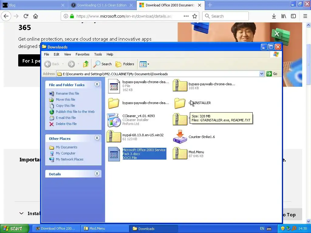
Task: Click Search in Explorer toolbar
Action: (x=103, y=64)
